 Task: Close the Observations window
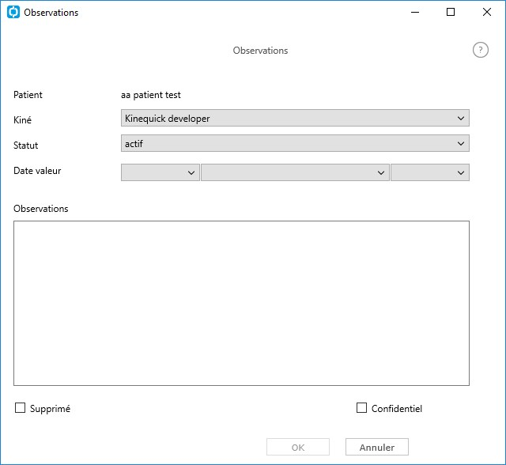[x=487, y=12]
